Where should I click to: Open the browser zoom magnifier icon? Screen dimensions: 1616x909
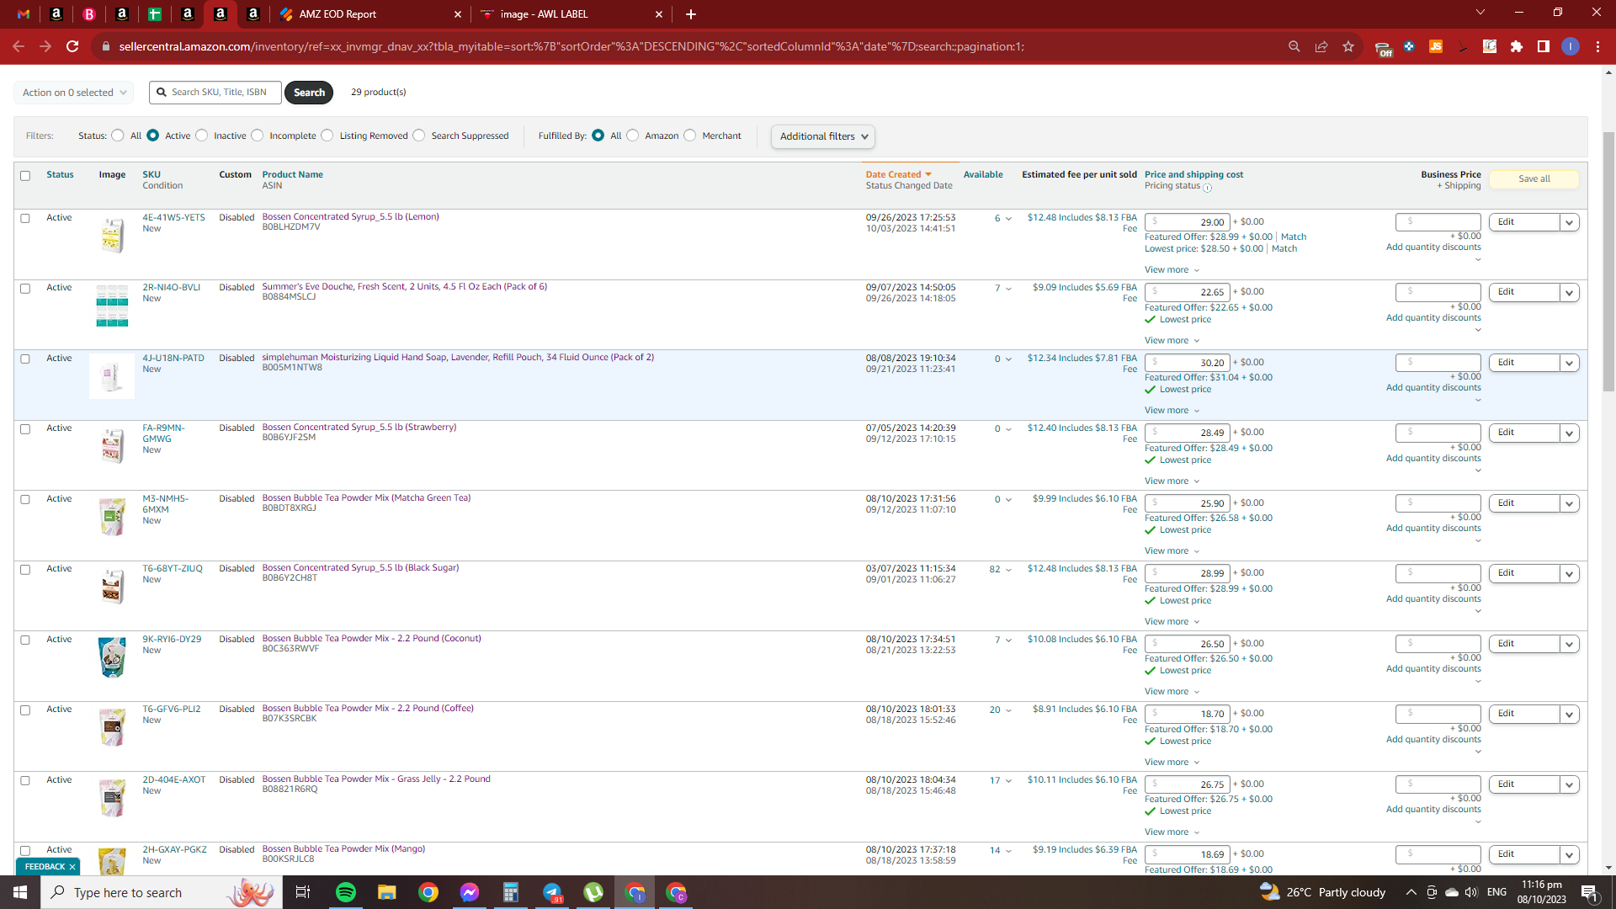click(1294, 46)
